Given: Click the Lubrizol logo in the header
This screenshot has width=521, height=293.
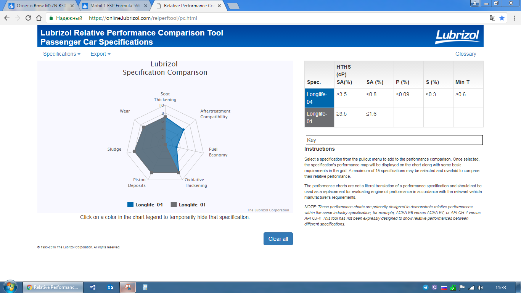Looking at the screenshot, I should 457,36.
